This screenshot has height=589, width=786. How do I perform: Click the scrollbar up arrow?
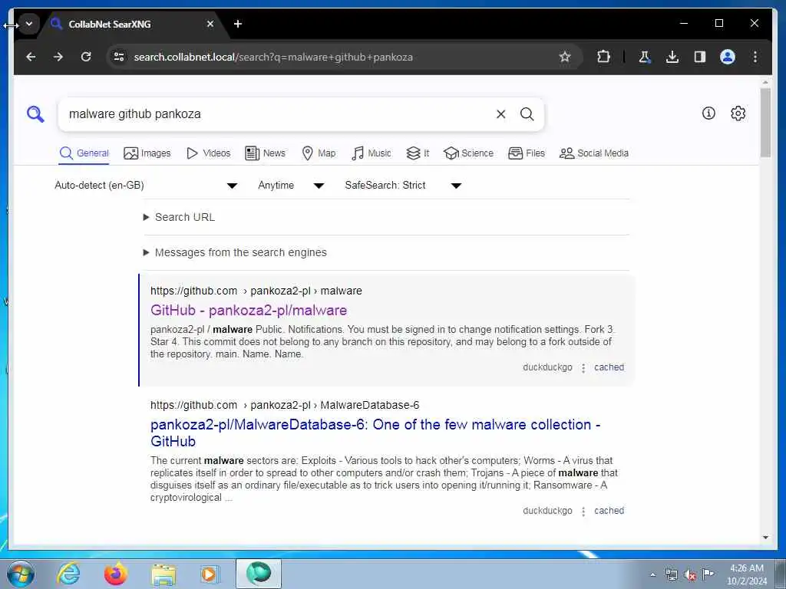(765, 81)
